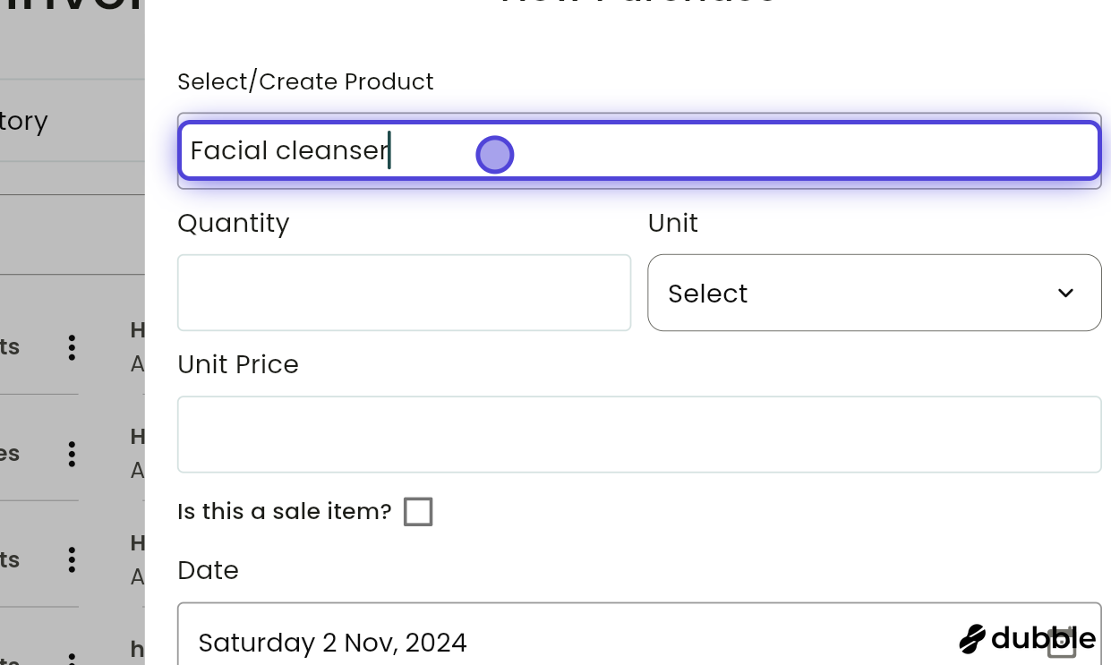Enable the "Is this a sale item?" checkbox

pyautogui.click(x=418, y=511)
